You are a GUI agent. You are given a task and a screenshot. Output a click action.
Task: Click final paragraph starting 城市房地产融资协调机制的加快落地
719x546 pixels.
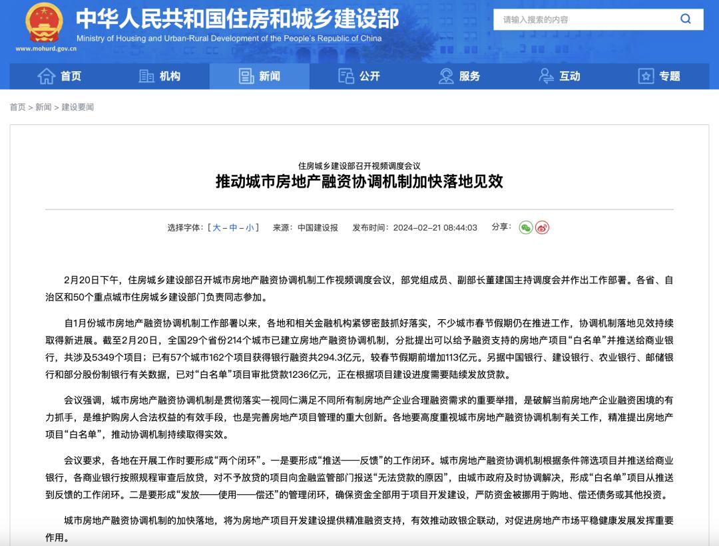pos(359,529)
